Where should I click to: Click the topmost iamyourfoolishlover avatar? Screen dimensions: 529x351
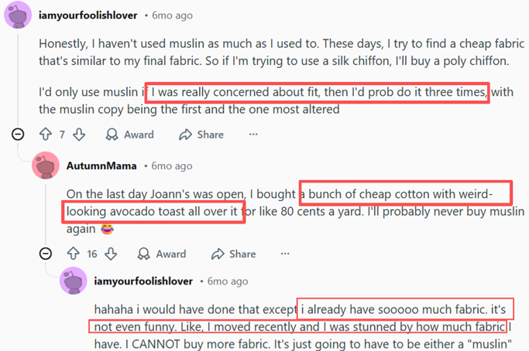[18, 15]
